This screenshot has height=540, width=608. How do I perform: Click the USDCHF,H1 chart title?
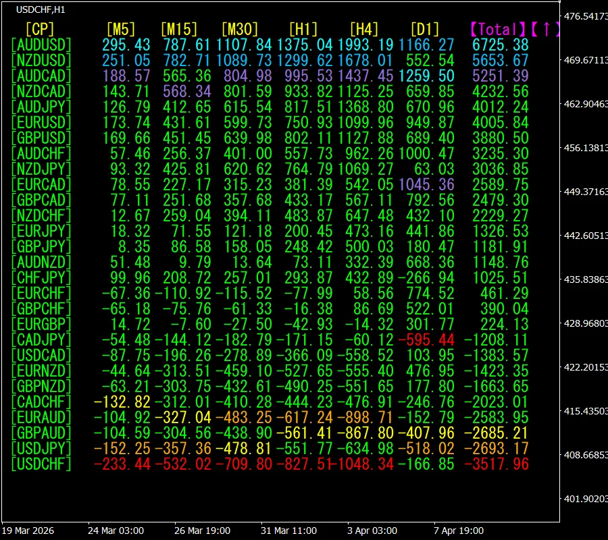click(41, 10)
